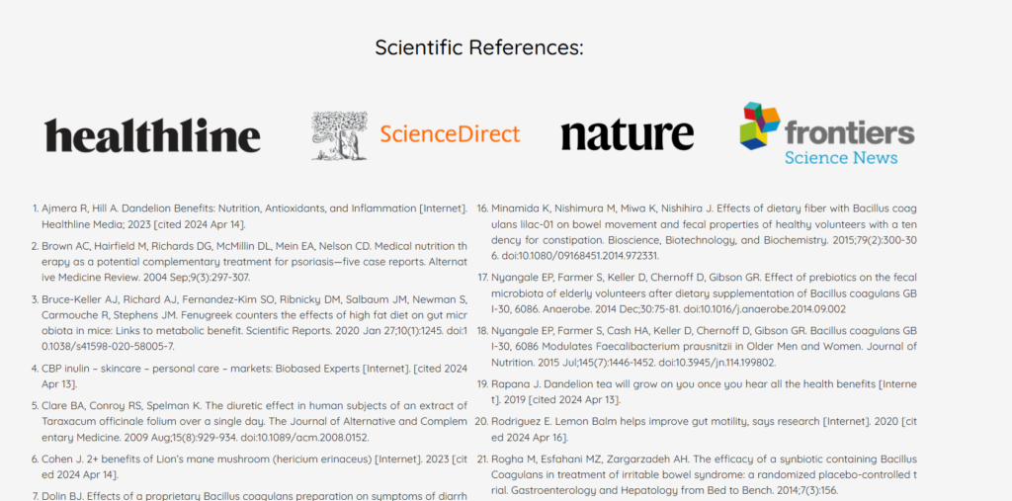Select reference 1 by Ajmera and Hill
The image size is (1012, 501).
[x=250, y=216]
